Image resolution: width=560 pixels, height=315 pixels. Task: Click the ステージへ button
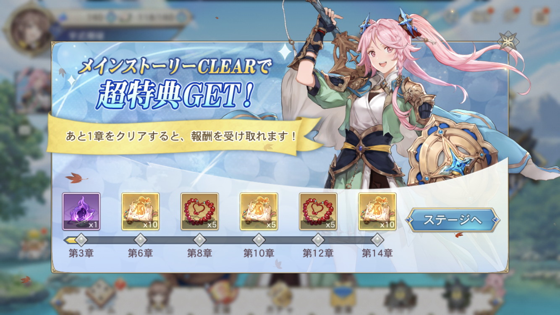[x=452, y=220]
